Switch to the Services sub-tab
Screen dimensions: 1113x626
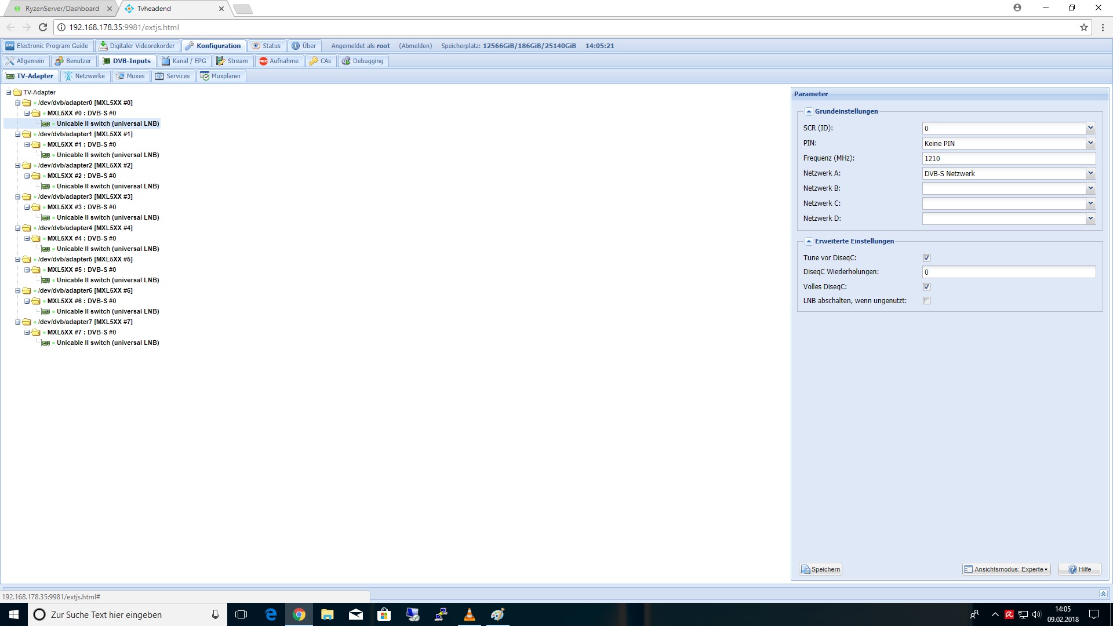coord(173,76)
